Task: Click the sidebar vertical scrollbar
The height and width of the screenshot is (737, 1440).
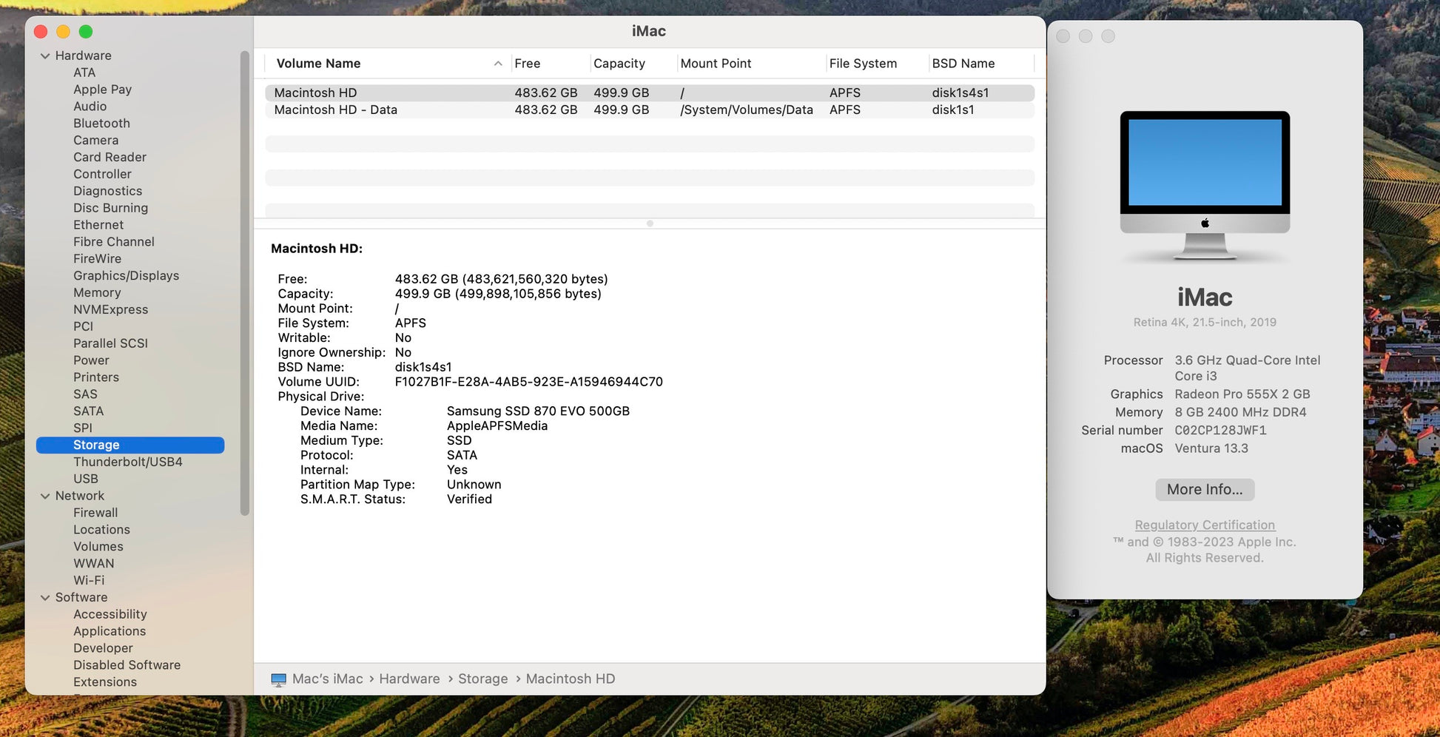Action: click(245, 281)
